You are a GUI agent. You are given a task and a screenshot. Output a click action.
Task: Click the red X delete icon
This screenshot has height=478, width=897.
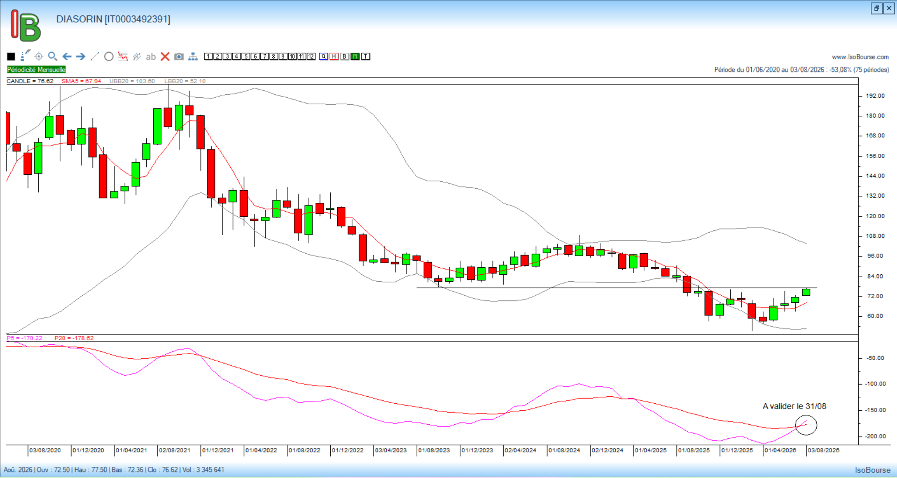pyautogui.click(x=165, y=57)
